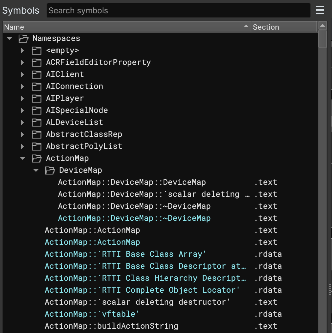Image resolution: width=332 pixels, height=333 pixels.
Task: Collapse the DeviceMap sub-namespace node
Action: pos(36,170)
